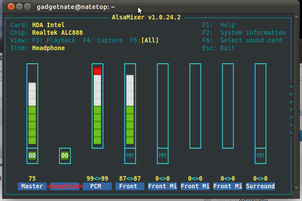Select the Headphone channel label
The width and height of the screenshot is (302, 201).
point(65,186)
